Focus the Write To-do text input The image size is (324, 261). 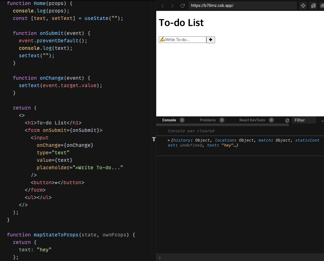coord(182,40)
